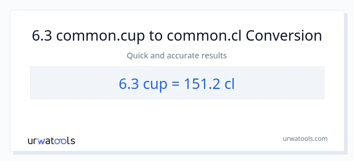Click the word "Conversion" in the title
The width and height of the screenshot is (354, 161).
point(284,36)
